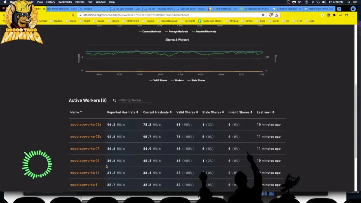Open the ffmpeg bookmark folder
Screen dimensions: 361x203
[x=232, y=21]
